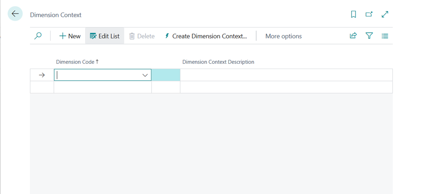Toggle the filter pane funnel icon
The width and height of the screenshot is (421, 194).
point(369,36)
